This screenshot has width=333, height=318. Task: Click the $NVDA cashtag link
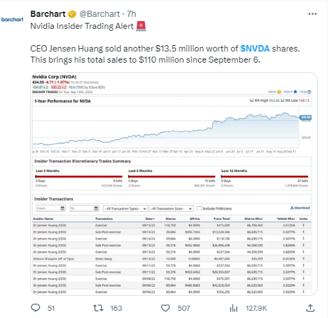click(255, 49)
